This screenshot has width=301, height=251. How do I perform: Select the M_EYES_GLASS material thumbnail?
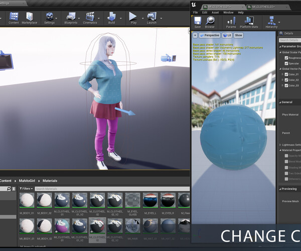(x=132, y=200)
